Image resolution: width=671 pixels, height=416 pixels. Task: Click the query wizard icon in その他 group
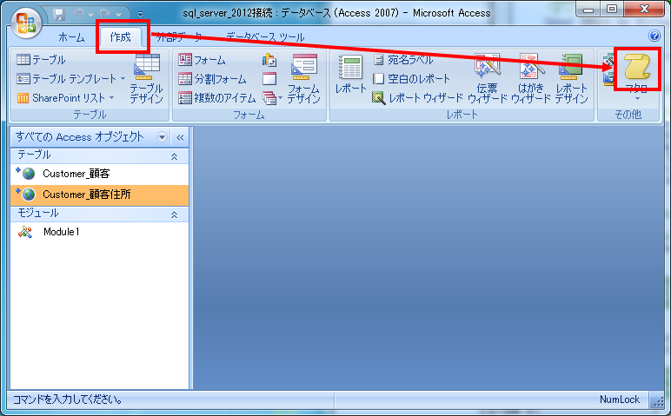tap(608, 61)
